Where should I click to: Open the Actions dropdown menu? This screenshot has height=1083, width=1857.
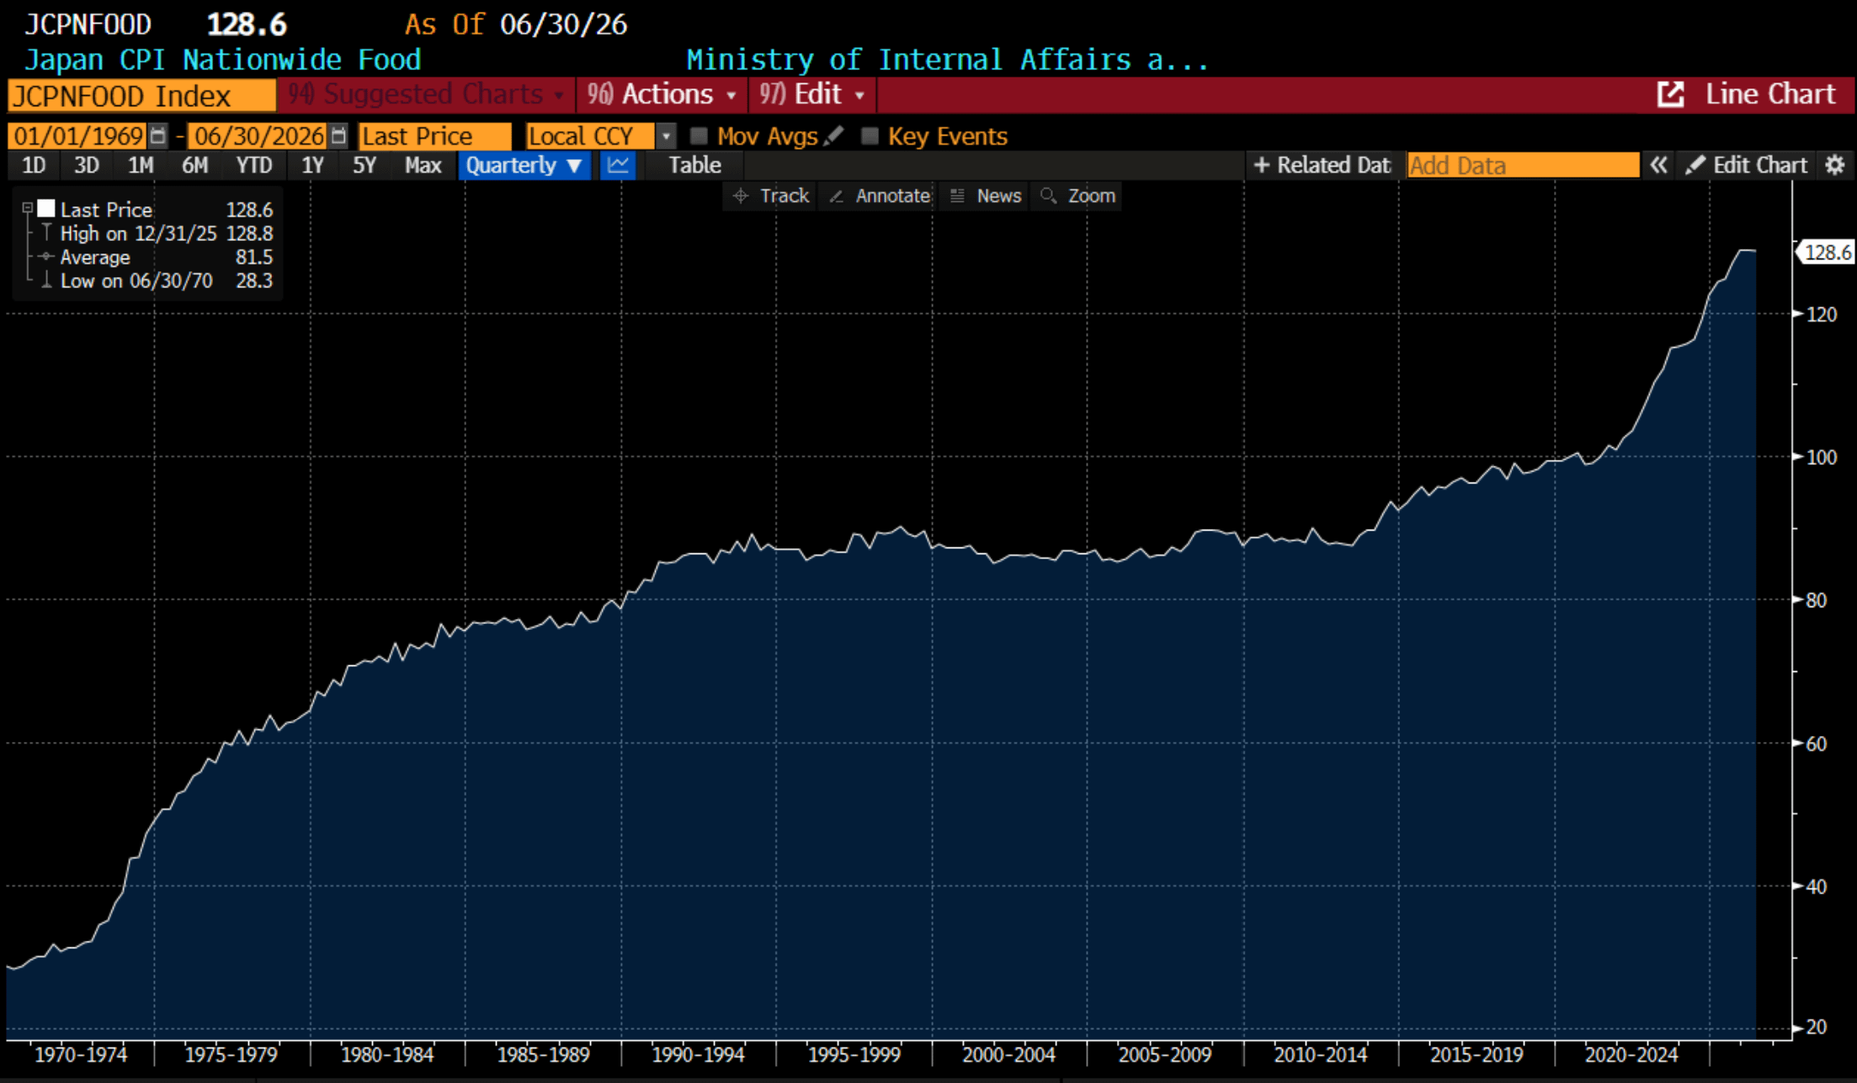[662, 94]
